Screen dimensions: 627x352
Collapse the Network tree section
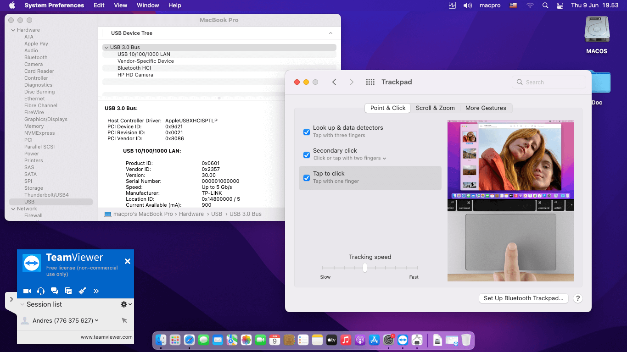(13, 209)
